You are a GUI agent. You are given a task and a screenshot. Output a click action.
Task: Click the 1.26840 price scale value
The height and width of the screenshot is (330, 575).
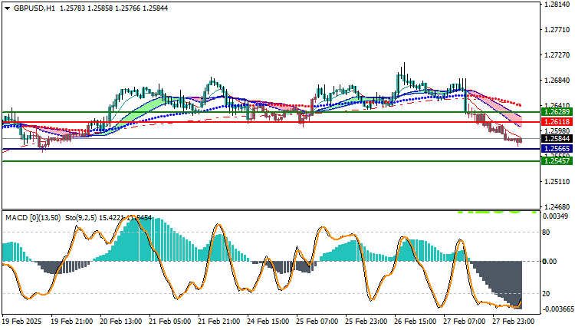pos(557,81)
